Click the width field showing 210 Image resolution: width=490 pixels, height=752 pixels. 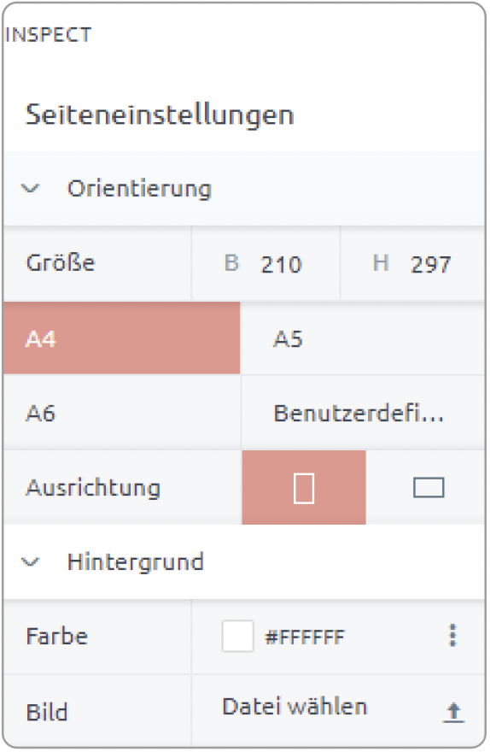265,264
